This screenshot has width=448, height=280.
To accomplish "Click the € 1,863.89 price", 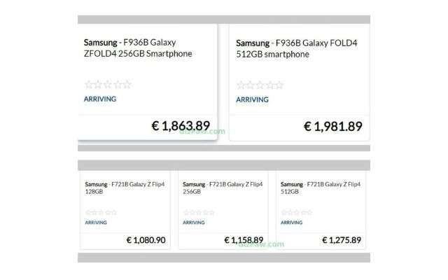I will [181, 126].
